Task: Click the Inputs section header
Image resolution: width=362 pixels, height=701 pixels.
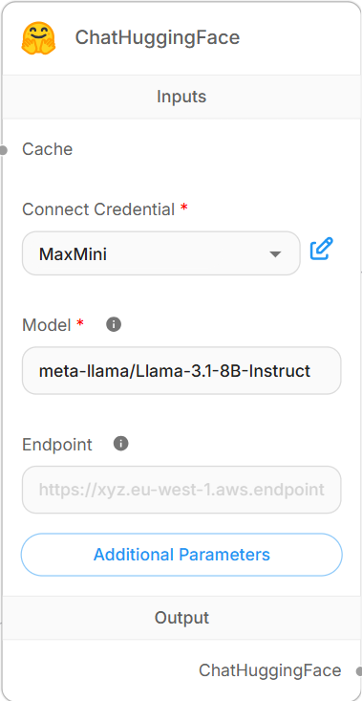Action: click(x=181, y=97)
